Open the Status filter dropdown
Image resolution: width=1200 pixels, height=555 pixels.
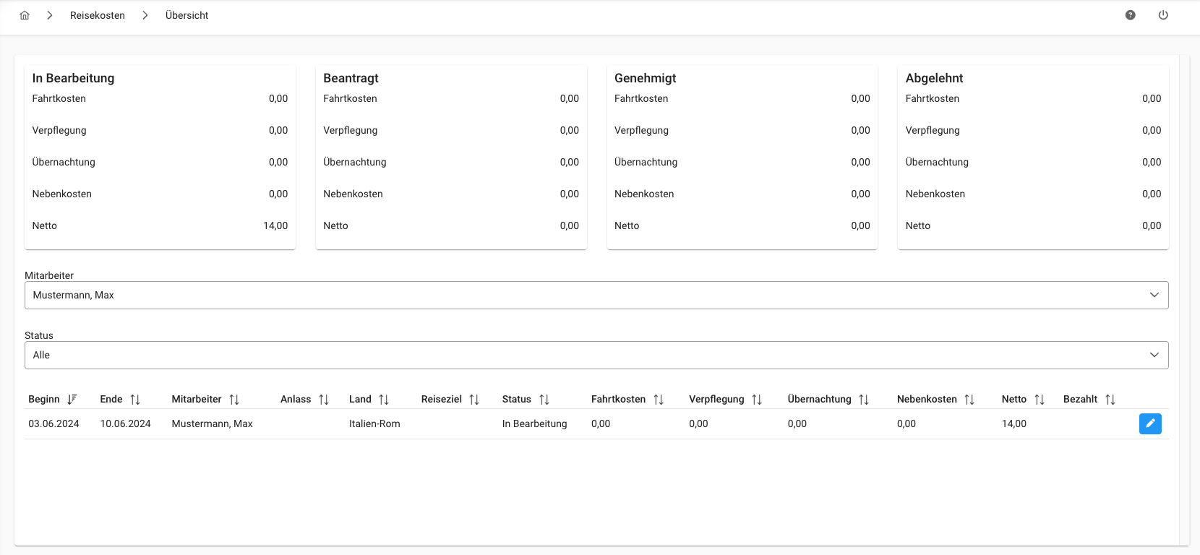pos(596,355)
